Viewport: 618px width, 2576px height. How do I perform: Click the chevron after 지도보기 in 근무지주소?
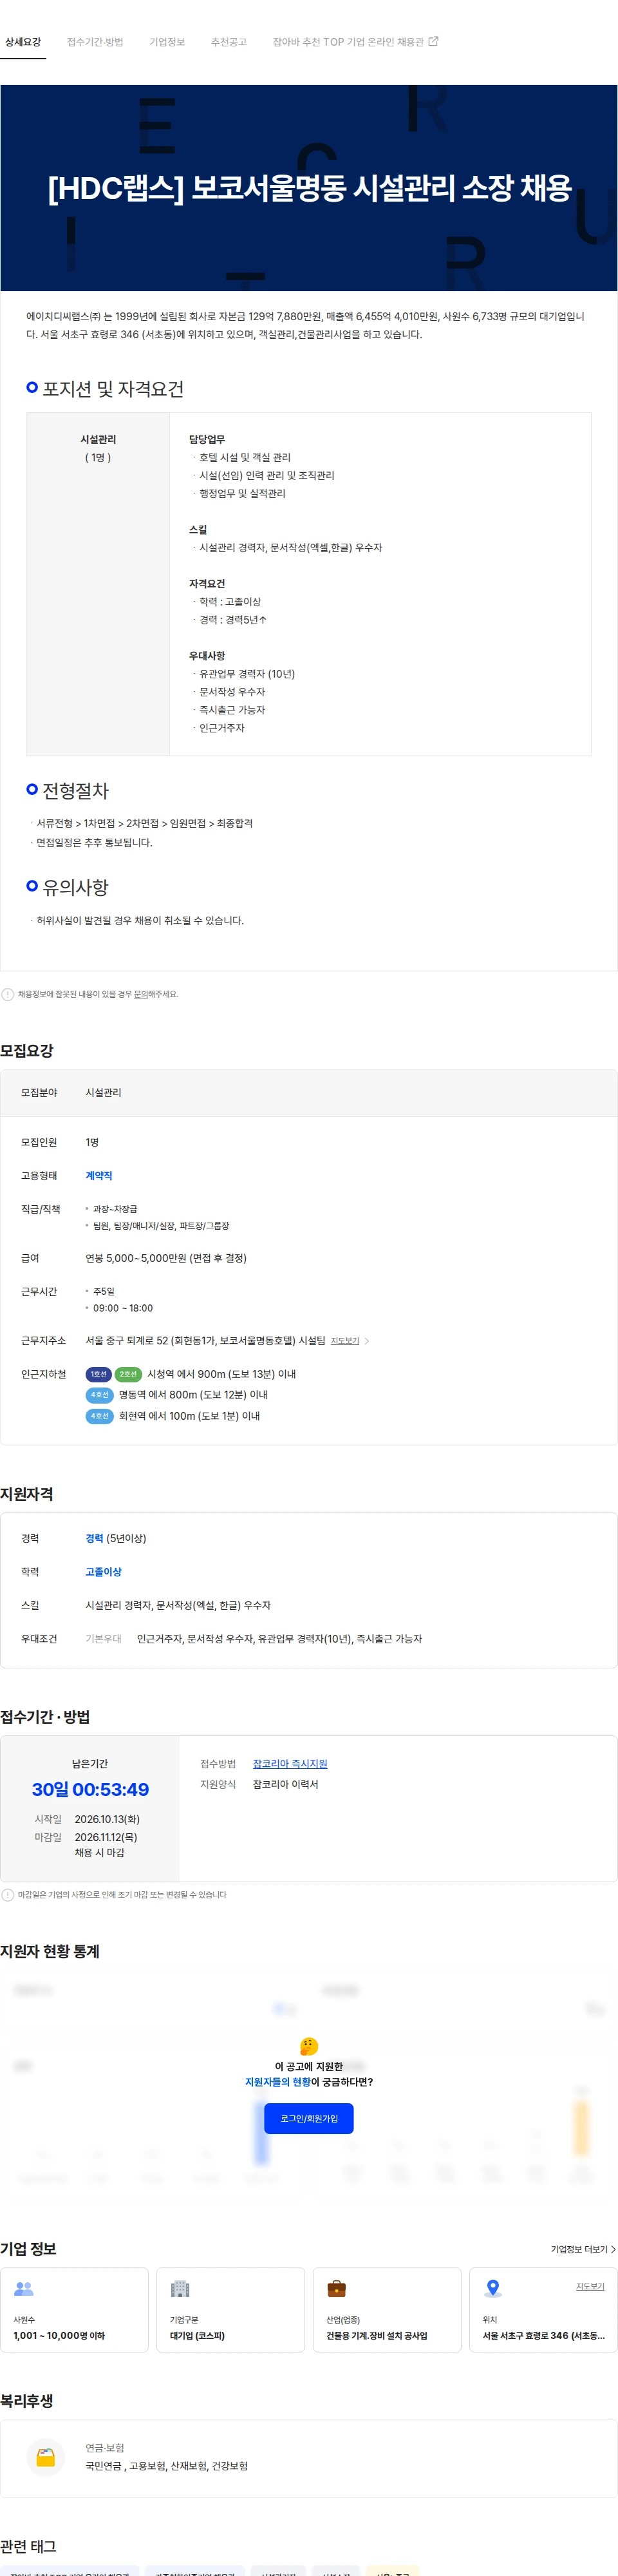367,1341
